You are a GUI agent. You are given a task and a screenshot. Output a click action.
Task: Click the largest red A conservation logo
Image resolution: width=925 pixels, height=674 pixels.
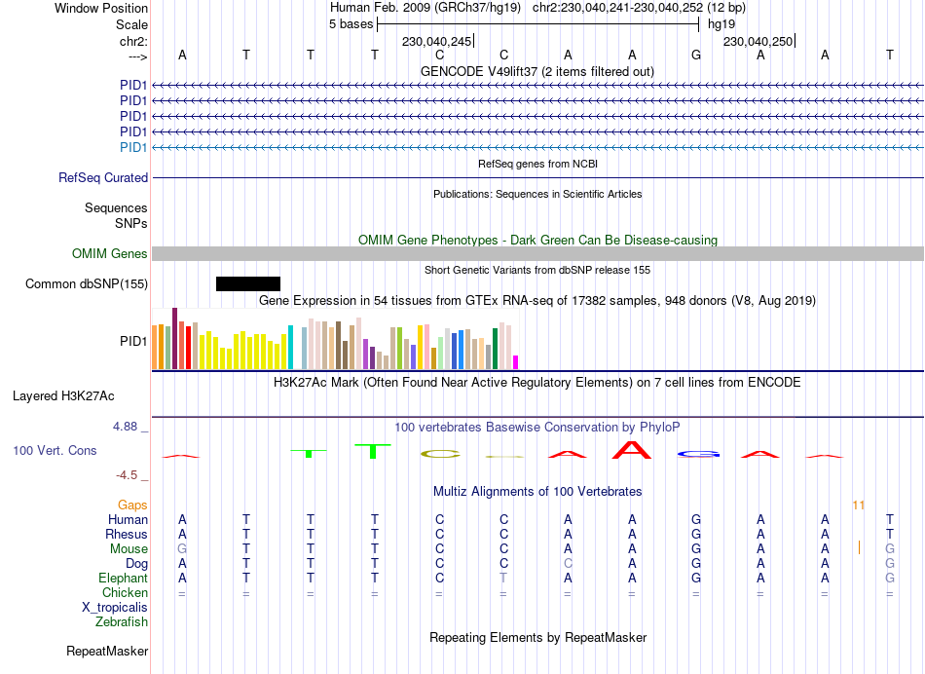click(x=632, y=450)
